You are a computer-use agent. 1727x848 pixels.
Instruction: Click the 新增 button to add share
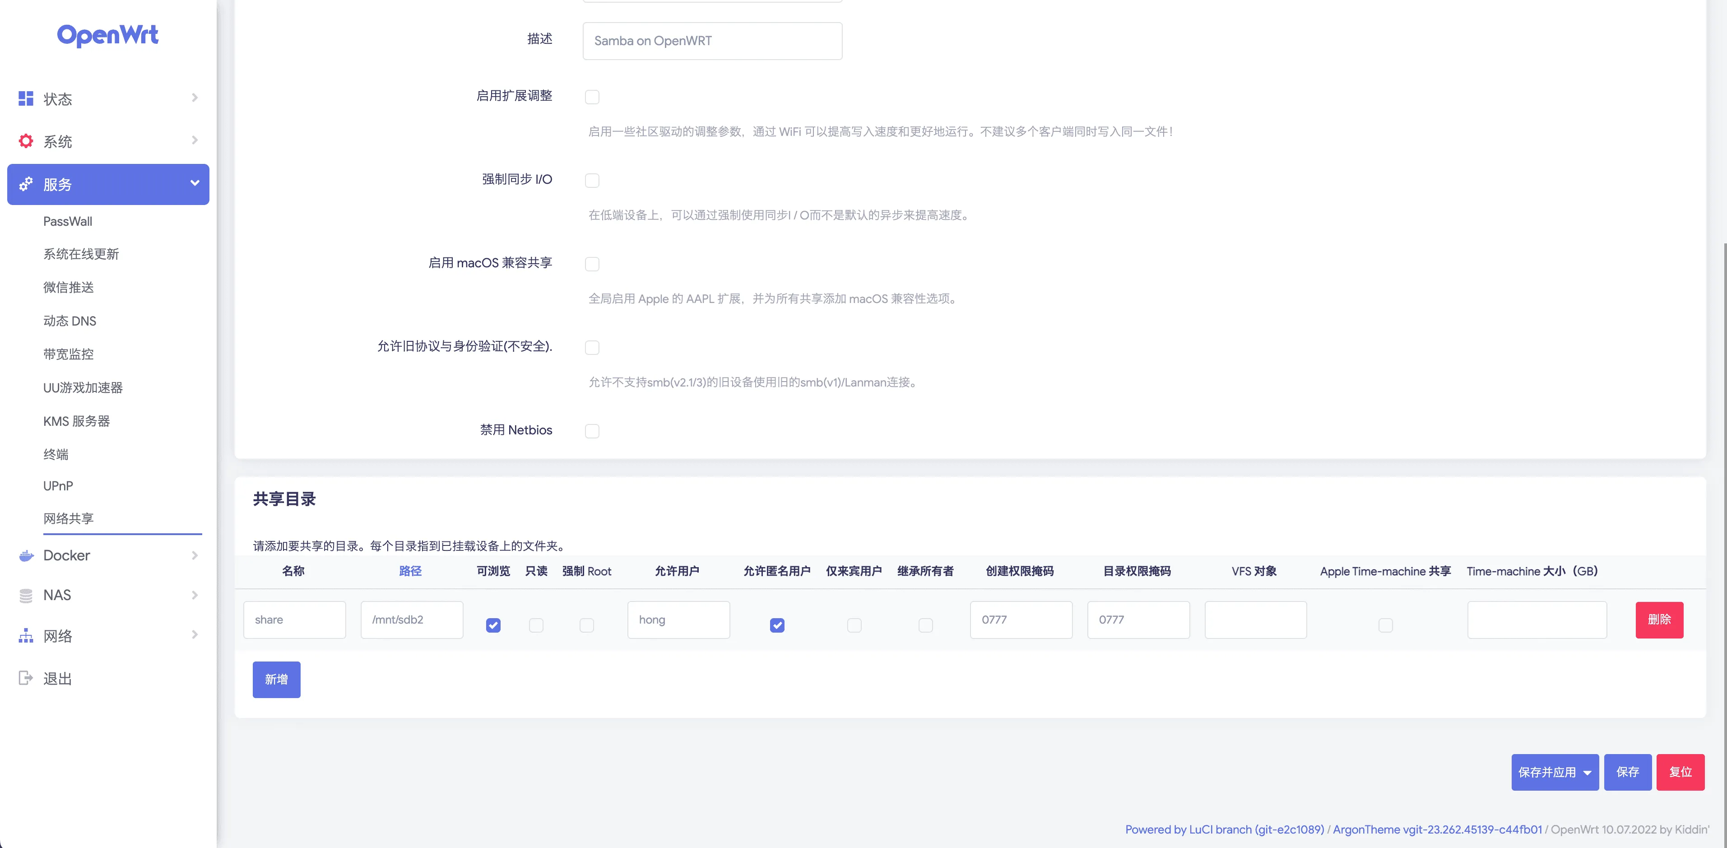click(x=276, y=680)
